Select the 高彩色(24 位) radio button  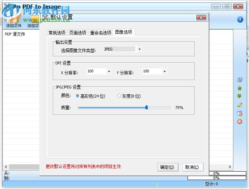(x=78, y=96)
